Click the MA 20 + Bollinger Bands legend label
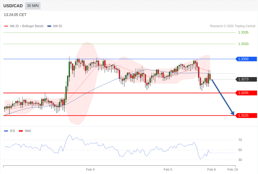 27,26
